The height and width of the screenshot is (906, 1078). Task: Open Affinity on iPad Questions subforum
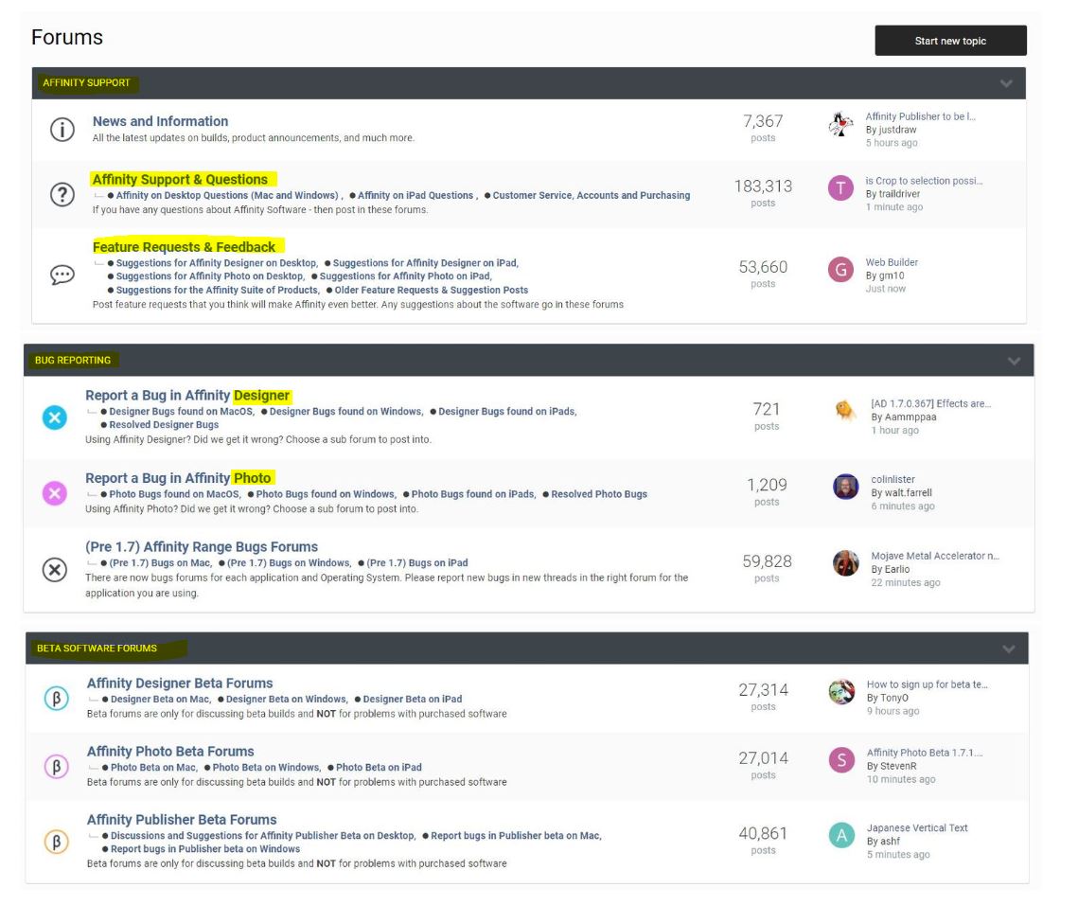(x=415, y=196)
